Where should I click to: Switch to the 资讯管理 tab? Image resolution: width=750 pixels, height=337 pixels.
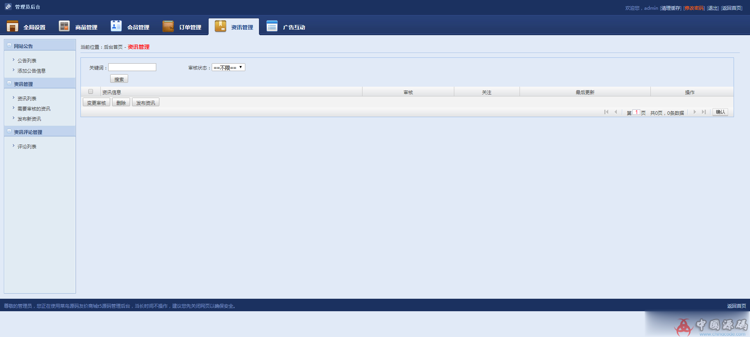[234, 27]
